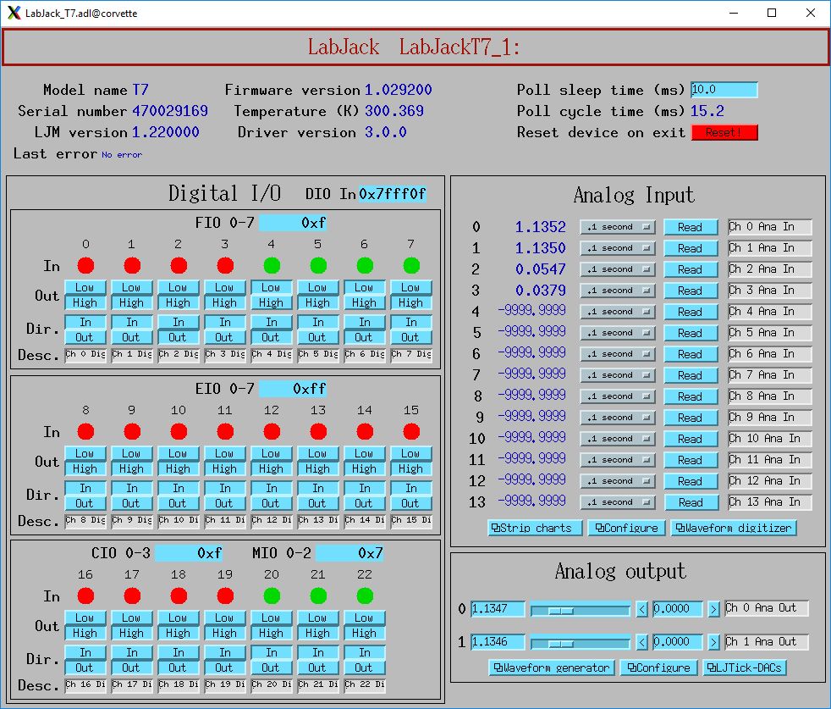Open scan rate dropdown for analog input 11
831x709 pixels.
pyautogui.click(x=618, y=460)
